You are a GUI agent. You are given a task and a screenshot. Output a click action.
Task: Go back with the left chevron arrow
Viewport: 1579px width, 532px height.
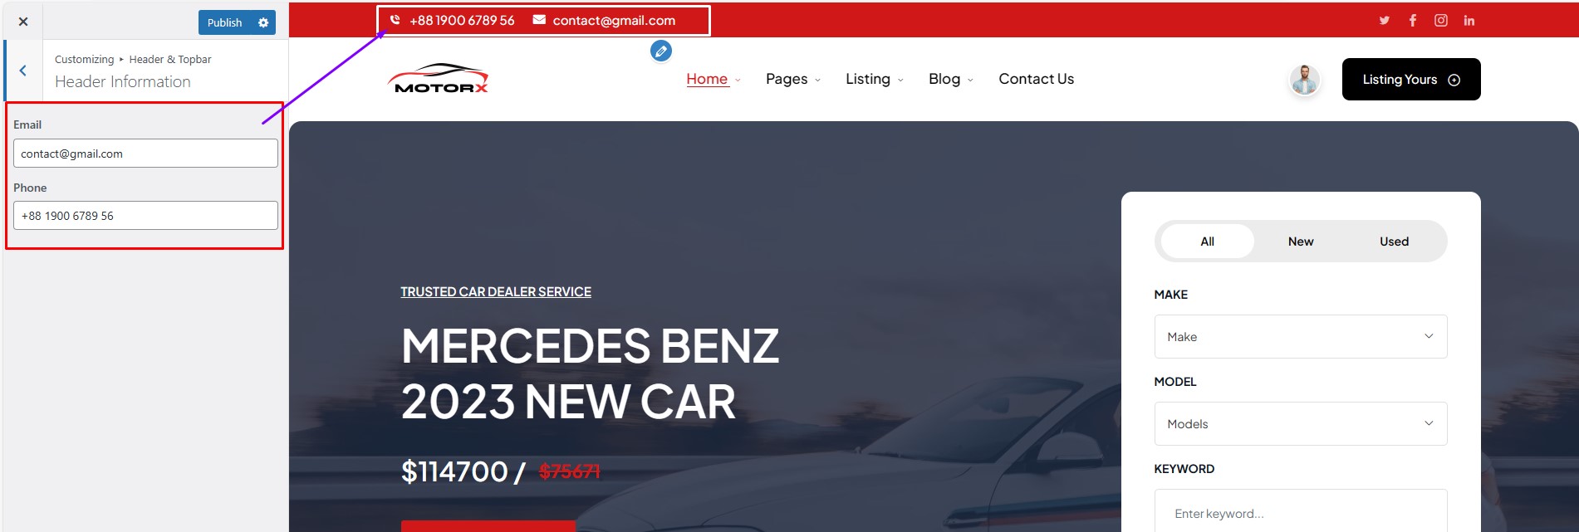(x=23, y=71)
